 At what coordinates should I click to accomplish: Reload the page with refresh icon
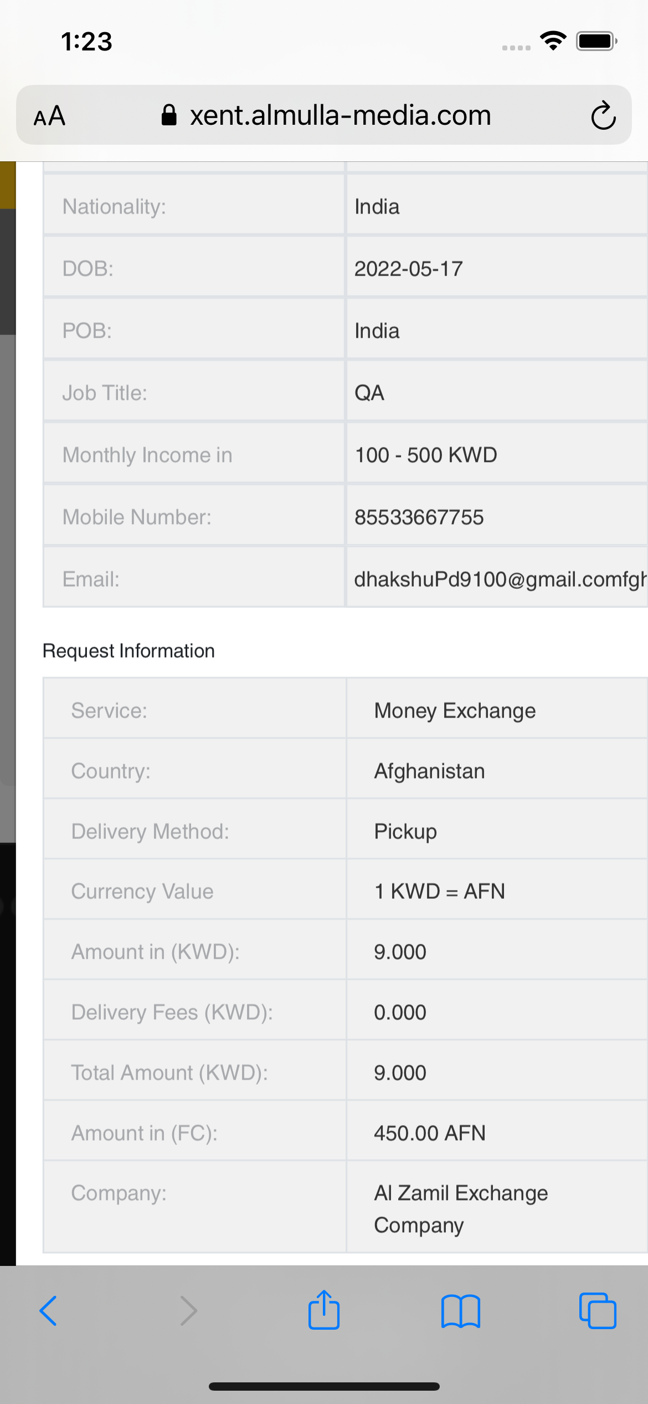(x=603, y=115)
